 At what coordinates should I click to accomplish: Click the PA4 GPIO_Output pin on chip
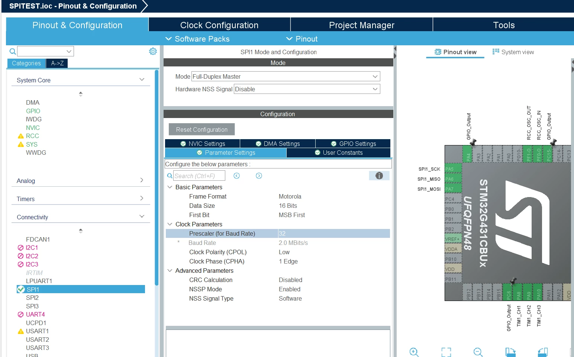(x=468, y=154)
